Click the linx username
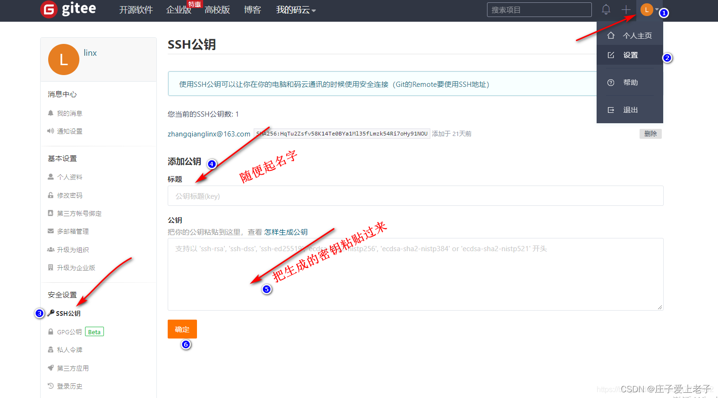Image resolution: width=718 pixels, height=398 pixels. (x=90, y=53)
